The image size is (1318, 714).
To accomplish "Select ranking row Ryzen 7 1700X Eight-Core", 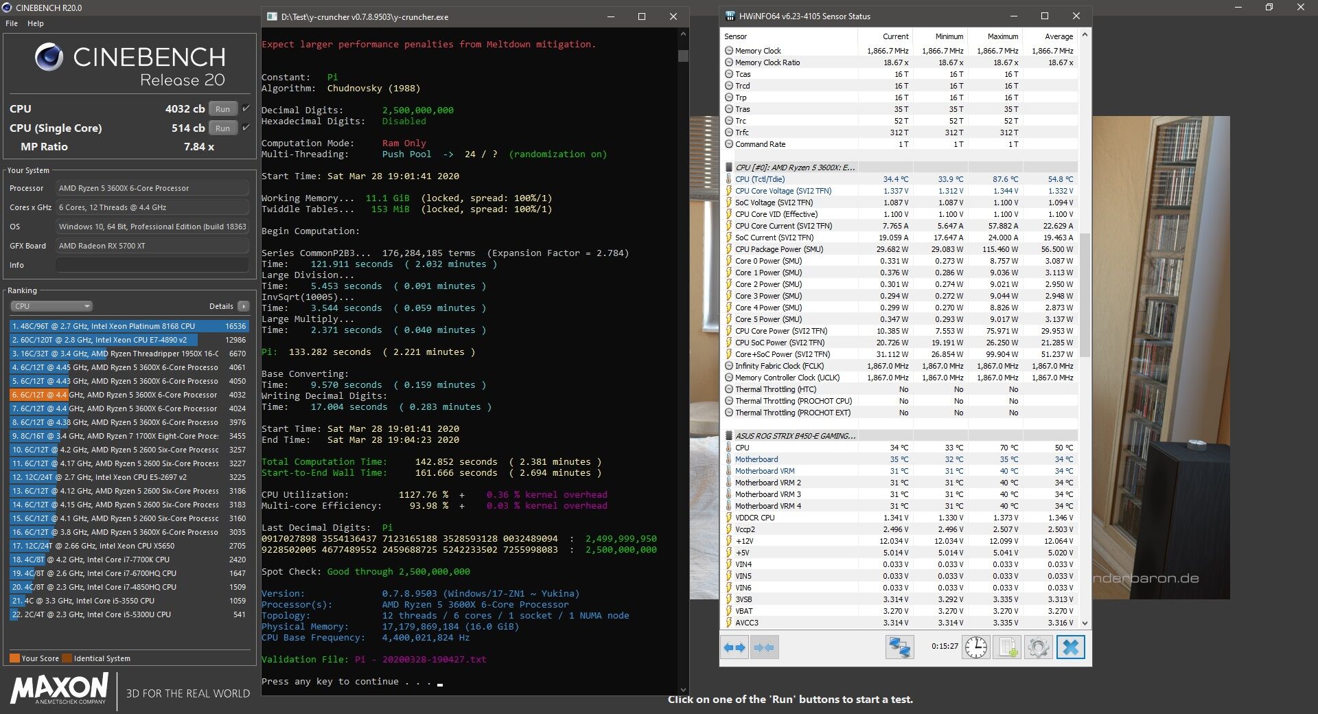I will pos(129,436).
